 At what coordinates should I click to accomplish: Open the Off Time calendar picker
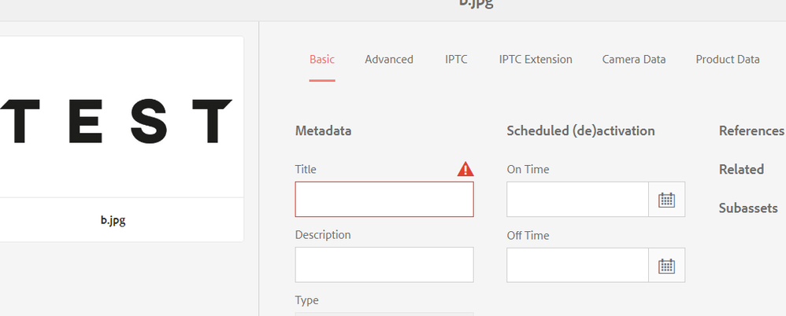[667, 266]
